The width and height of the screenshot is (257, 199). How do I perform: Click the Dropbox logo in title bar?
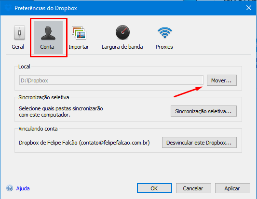tap(8, 8)
